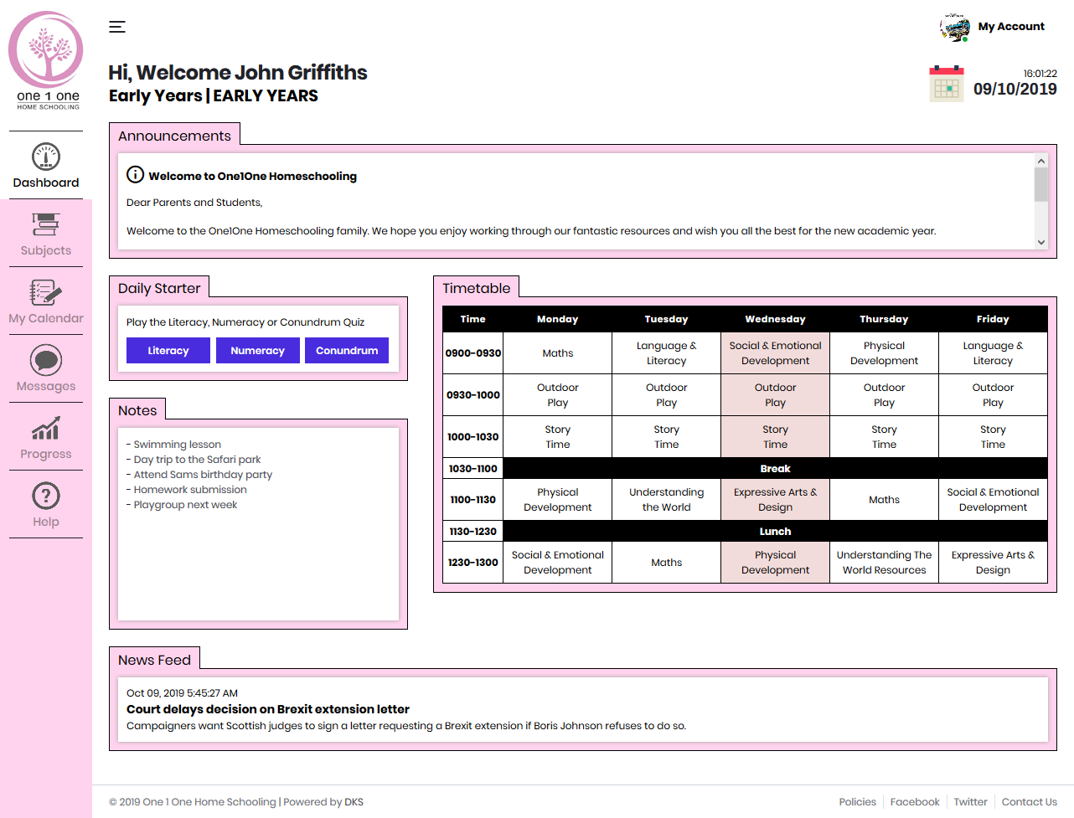Screen dimensions: 1074x818
Task: Open the My Account menu
Action: pos(1011,27)
